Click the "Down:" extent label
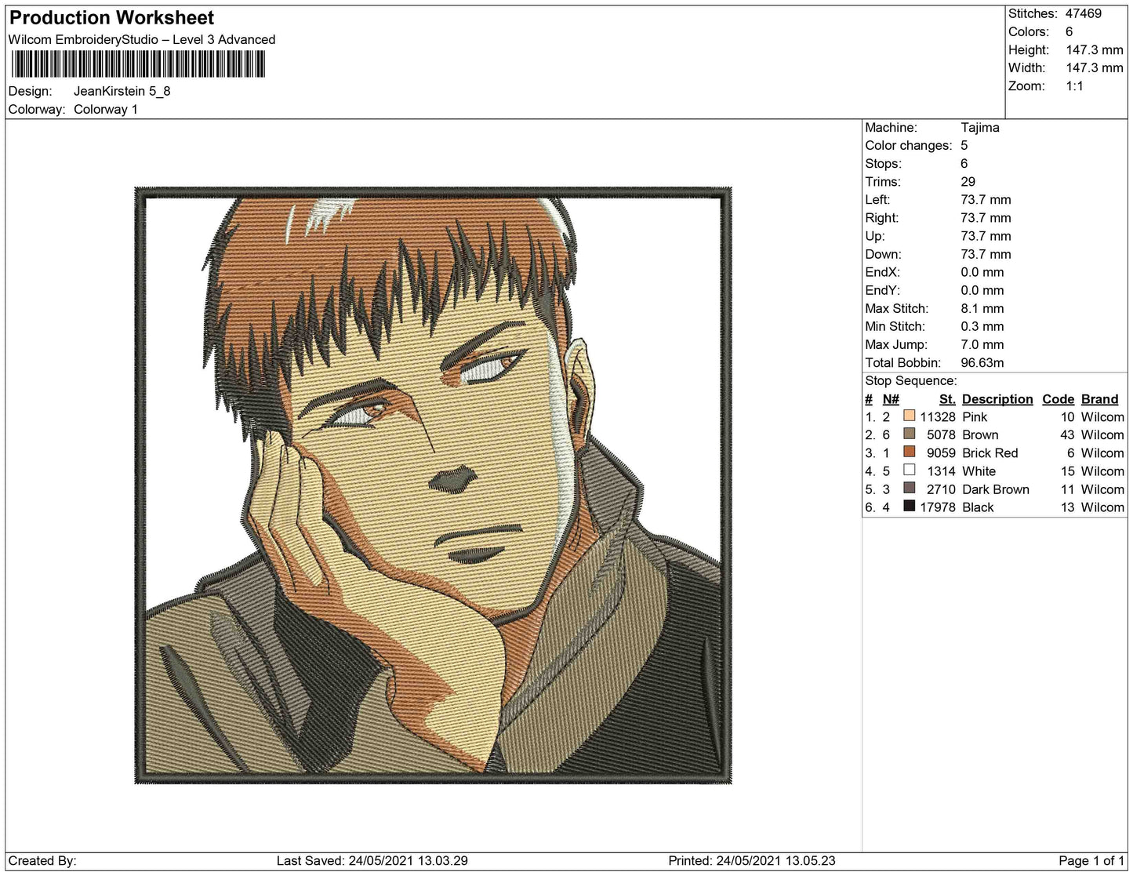This screenshot has height=872, width=1133. tap(884, 254)
